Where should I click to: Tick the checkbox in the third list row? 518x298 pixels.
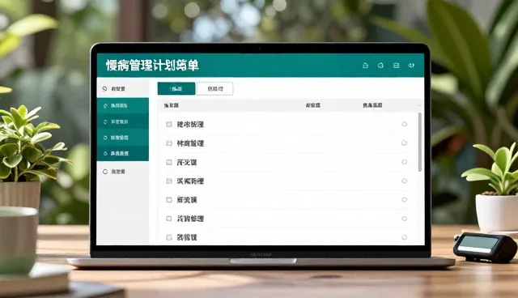169,162
